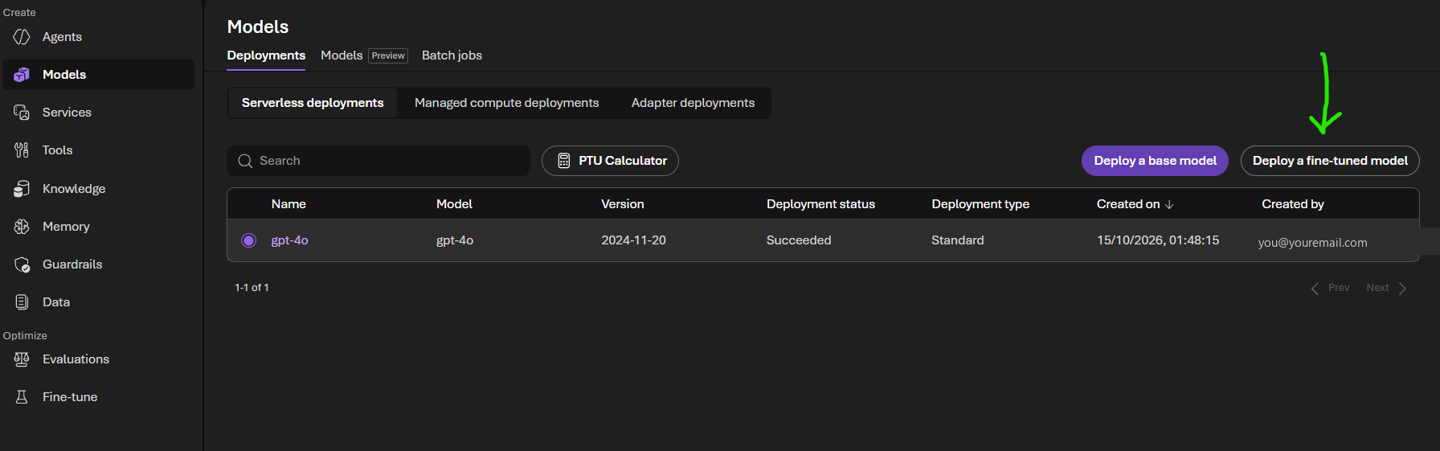This screenshot has width=1440, height=451.
Task: Click the Standard deployment type cell
Action: point(957,240)
